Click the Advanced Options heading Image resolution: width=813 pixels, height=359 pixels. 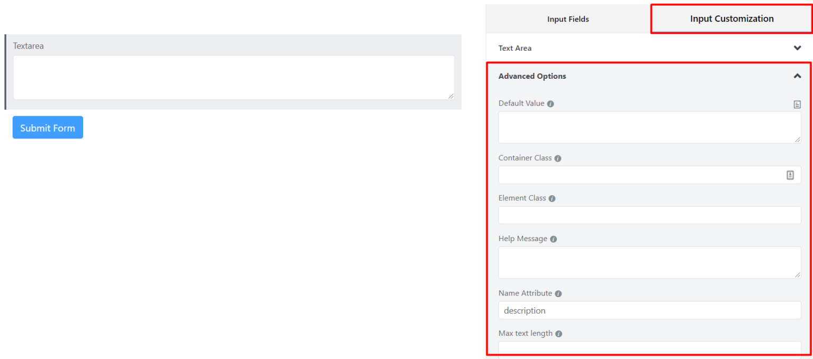[x=532, y=76]
